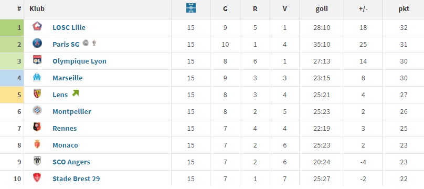Click the SCO Angers crest icon
The height and width of the screenshot is (189, 424).
37,161
